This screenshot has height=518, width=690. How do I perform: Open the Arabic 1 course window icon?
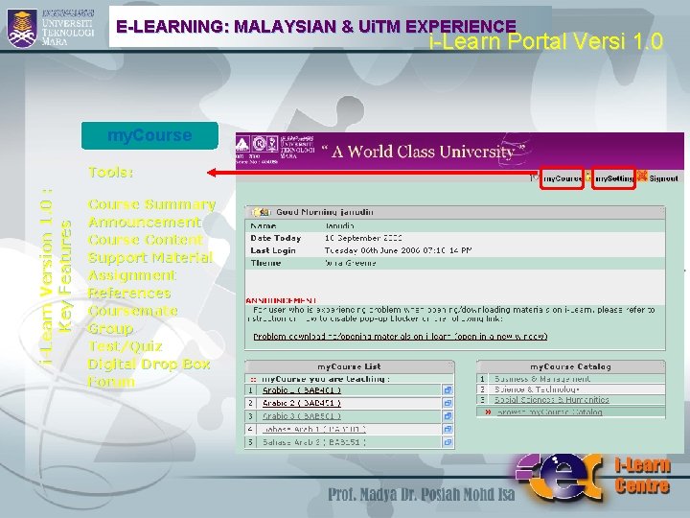click(x=448, y=390)
